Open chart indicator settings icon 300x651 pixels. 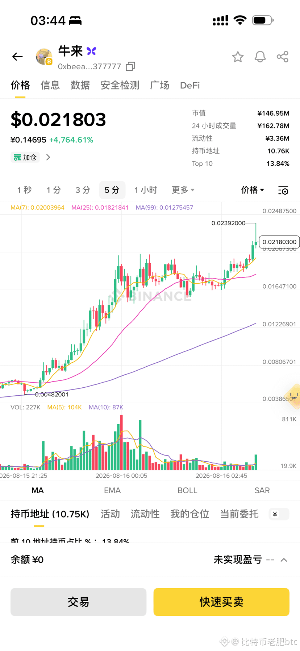[283, 190]
